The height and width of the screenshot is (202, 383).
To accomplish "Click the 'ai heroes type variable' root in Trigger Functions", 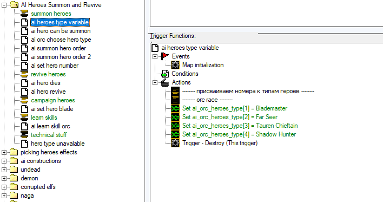I will pos(190,48).
